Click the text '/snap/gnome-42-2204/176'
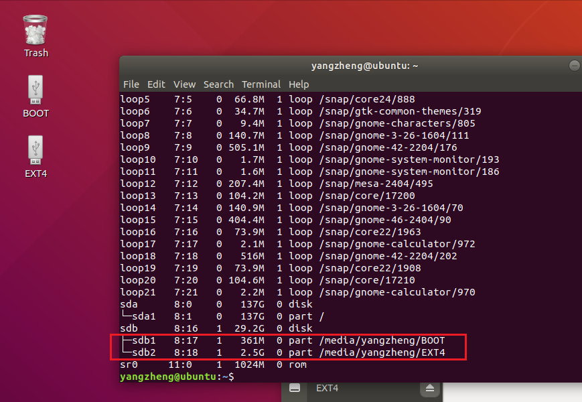Viewport: 582px width, 402px height. coord(388,147)
